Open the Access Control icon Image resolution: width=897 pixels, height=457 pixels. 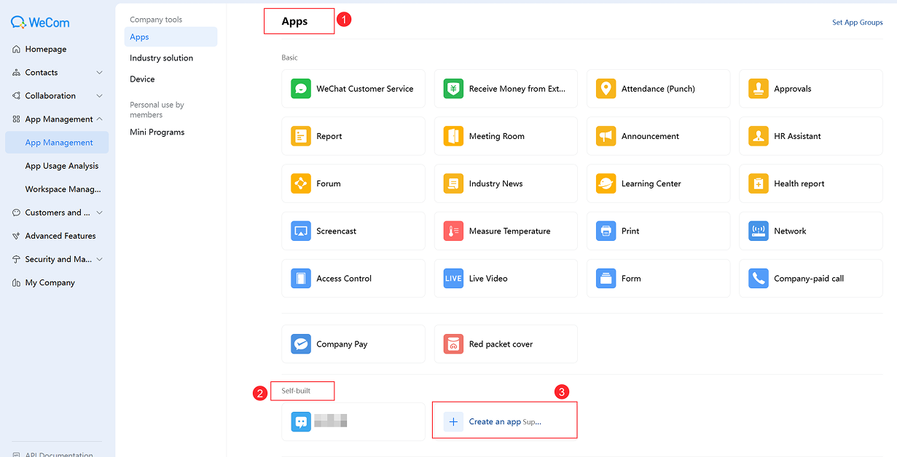pos(301,279)
